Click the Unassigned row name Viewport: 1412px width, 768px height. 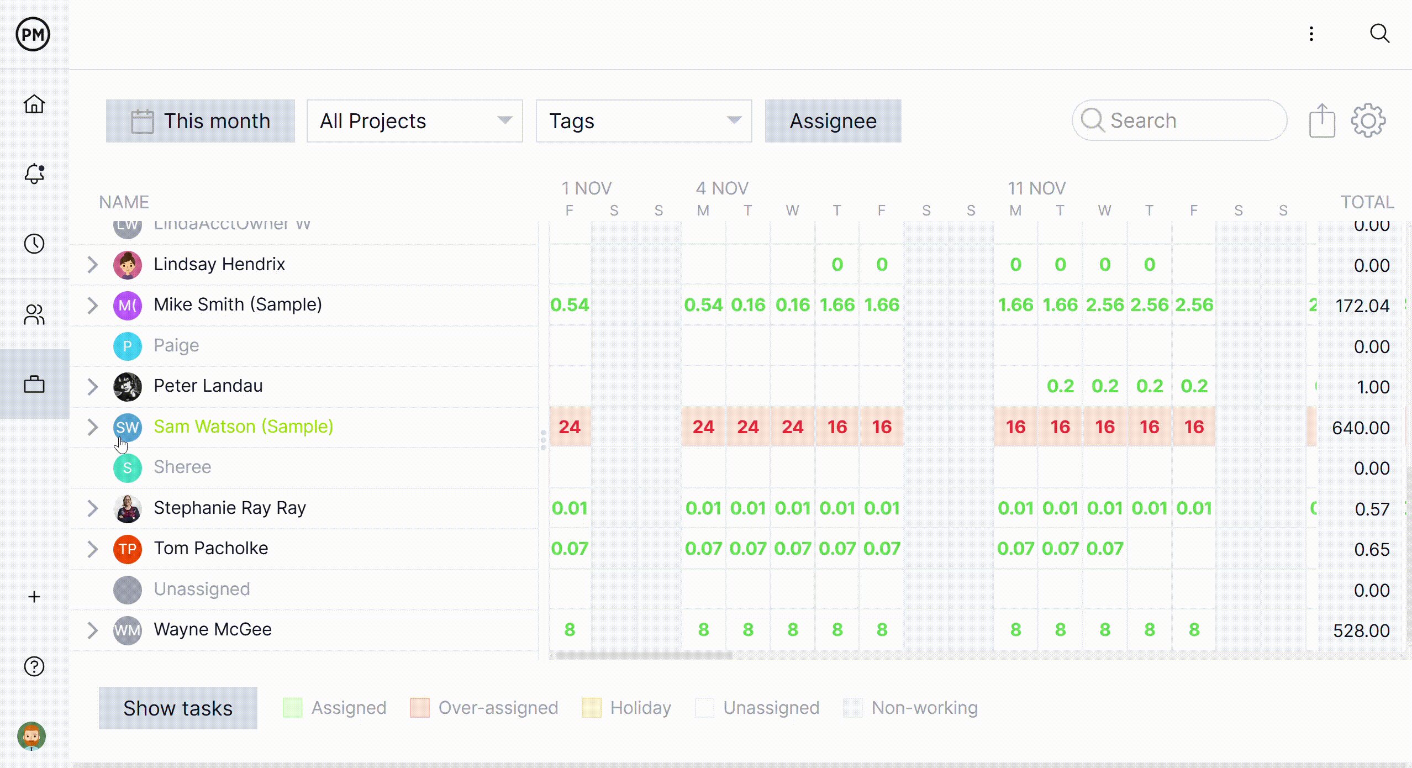coord(202,589)
